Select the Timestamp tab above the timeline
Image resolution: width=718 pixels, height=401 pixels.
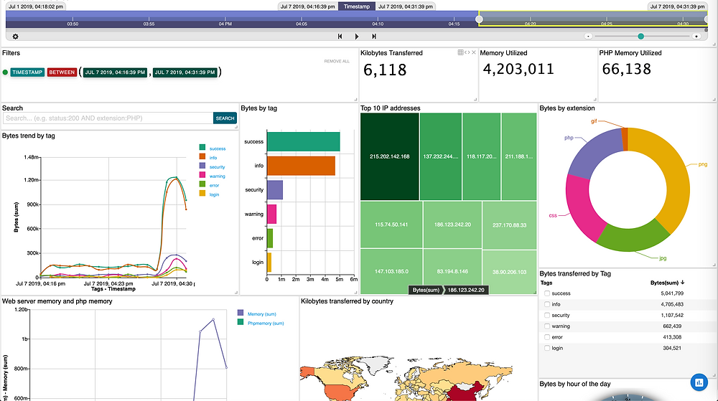pos(357,6)
